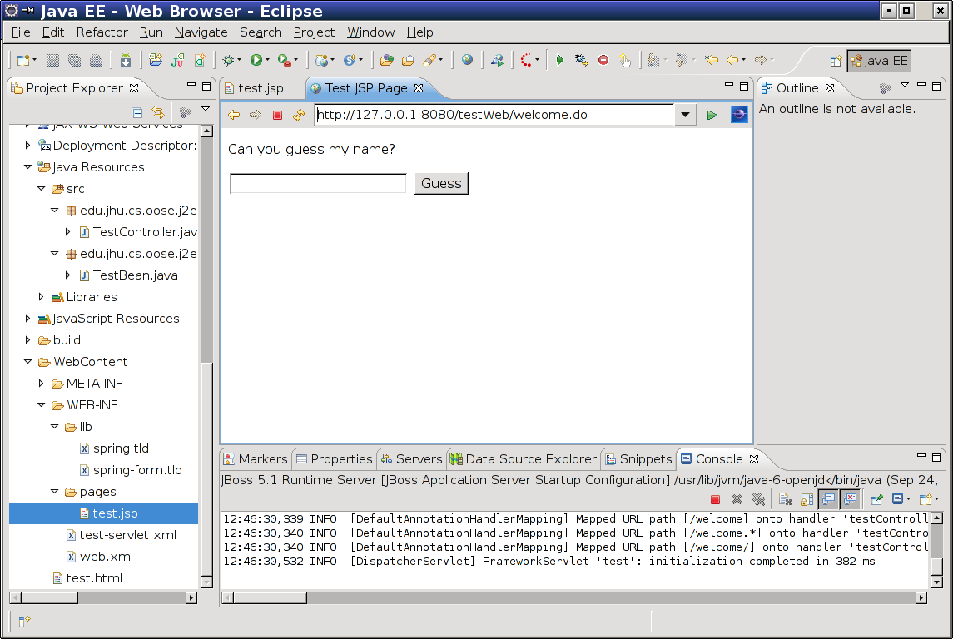
Task: Collapse the Java Resources tree node
Action: click(x=27, y=167)
